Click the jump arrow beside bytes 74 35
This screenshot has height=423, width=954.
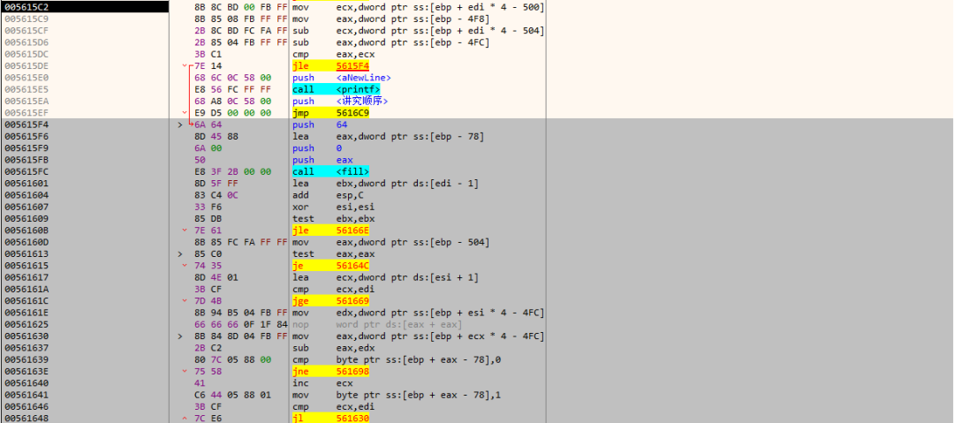185,265
